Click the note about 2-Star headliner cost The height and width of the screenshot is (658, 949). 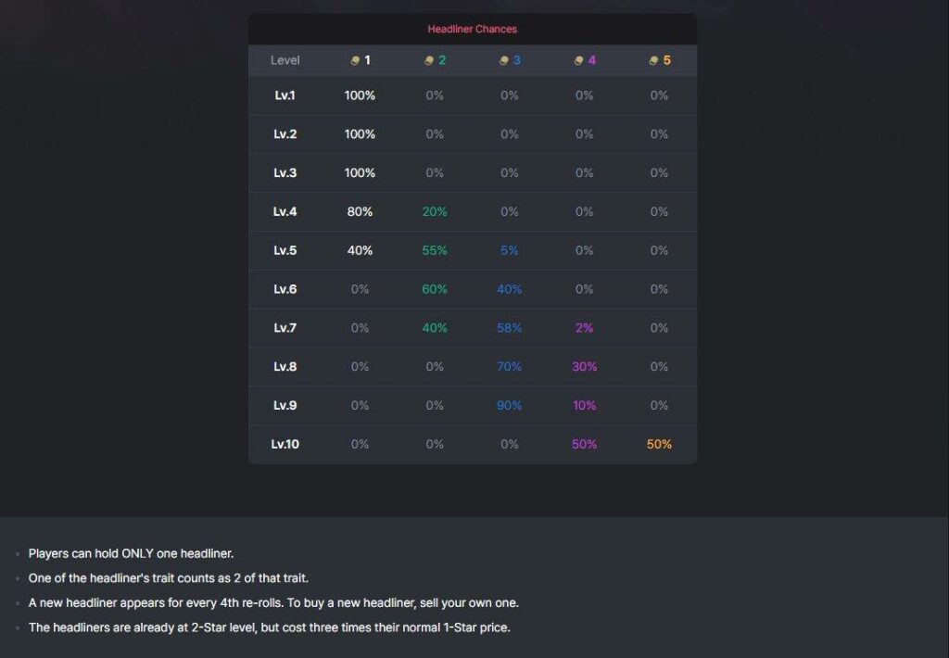coord(270,627)
